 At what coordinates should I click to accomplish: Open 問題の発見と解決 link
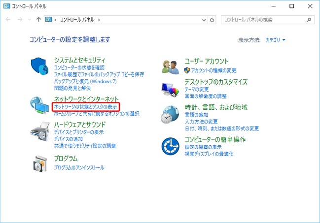click(72, 88)
